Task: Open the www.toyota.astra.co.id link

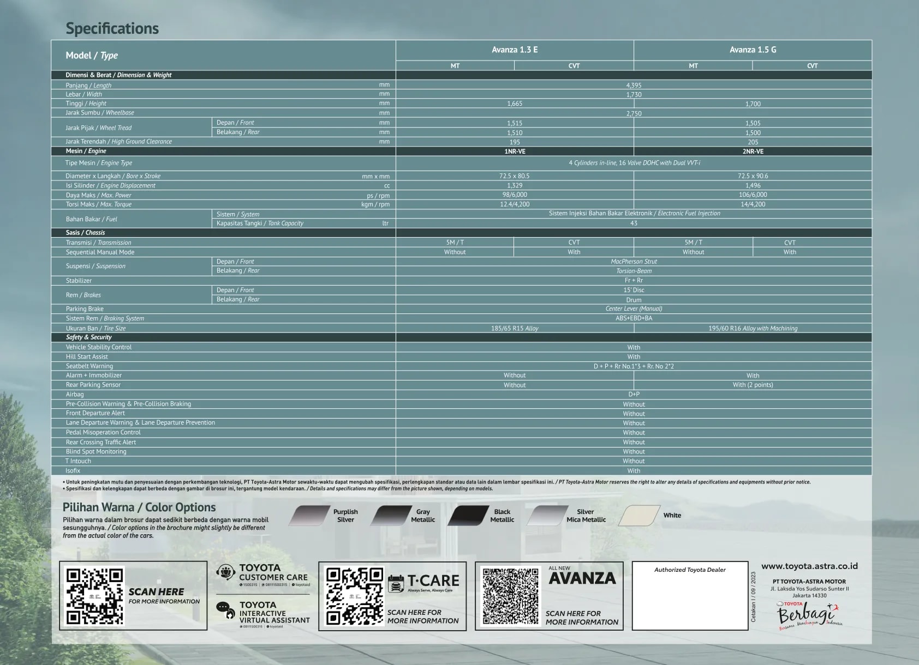Action: click(x=809, y=566)
